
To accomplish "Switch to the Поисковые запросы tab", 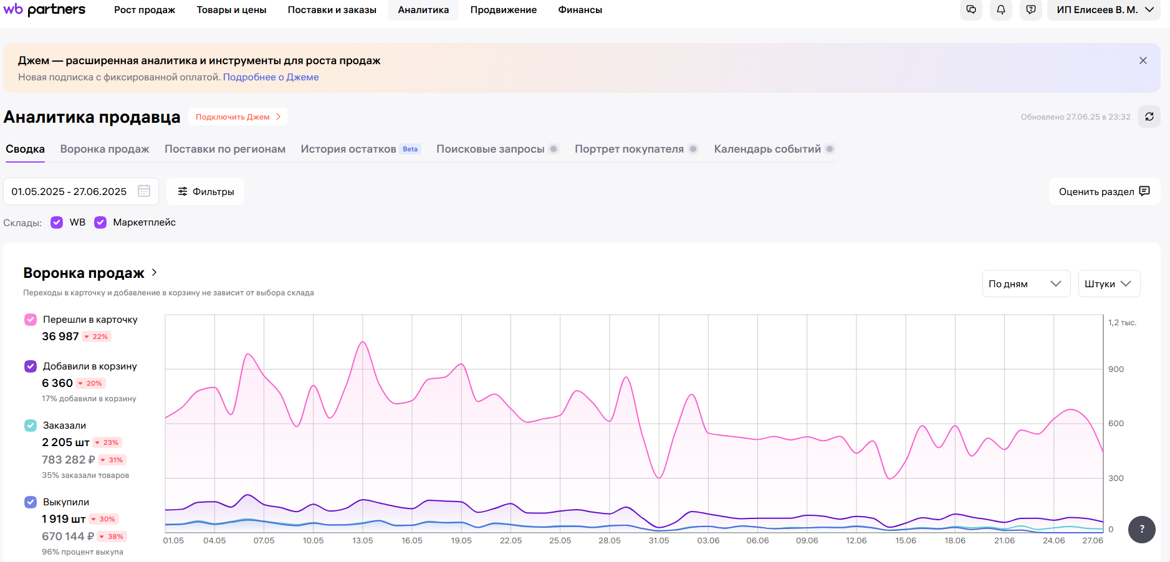I will tap(491, 149).
